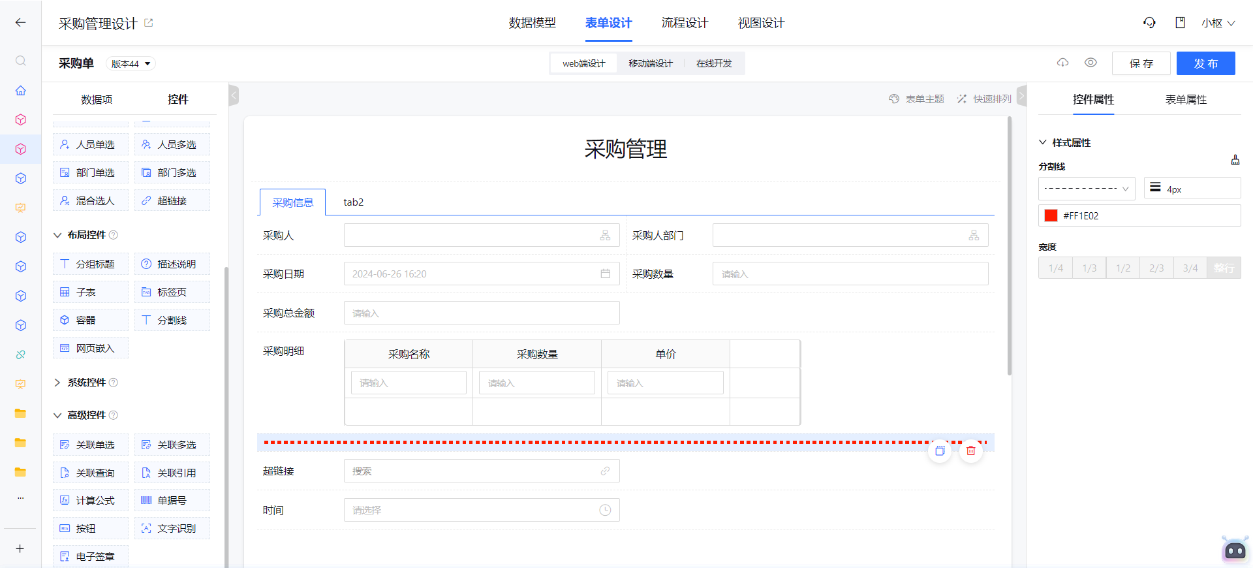Set width to 2/3
1253x568 pixels.
[x=1156, y=268]
